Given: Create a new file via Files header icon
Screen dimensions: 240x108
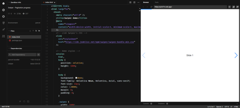Looking at the screenshot, I should (x=36, y=31).
